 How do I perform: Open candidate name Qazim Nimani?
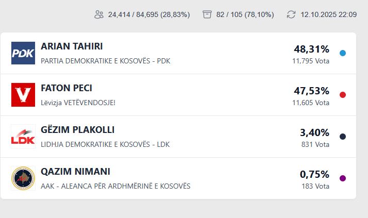[x=75, y=172]
